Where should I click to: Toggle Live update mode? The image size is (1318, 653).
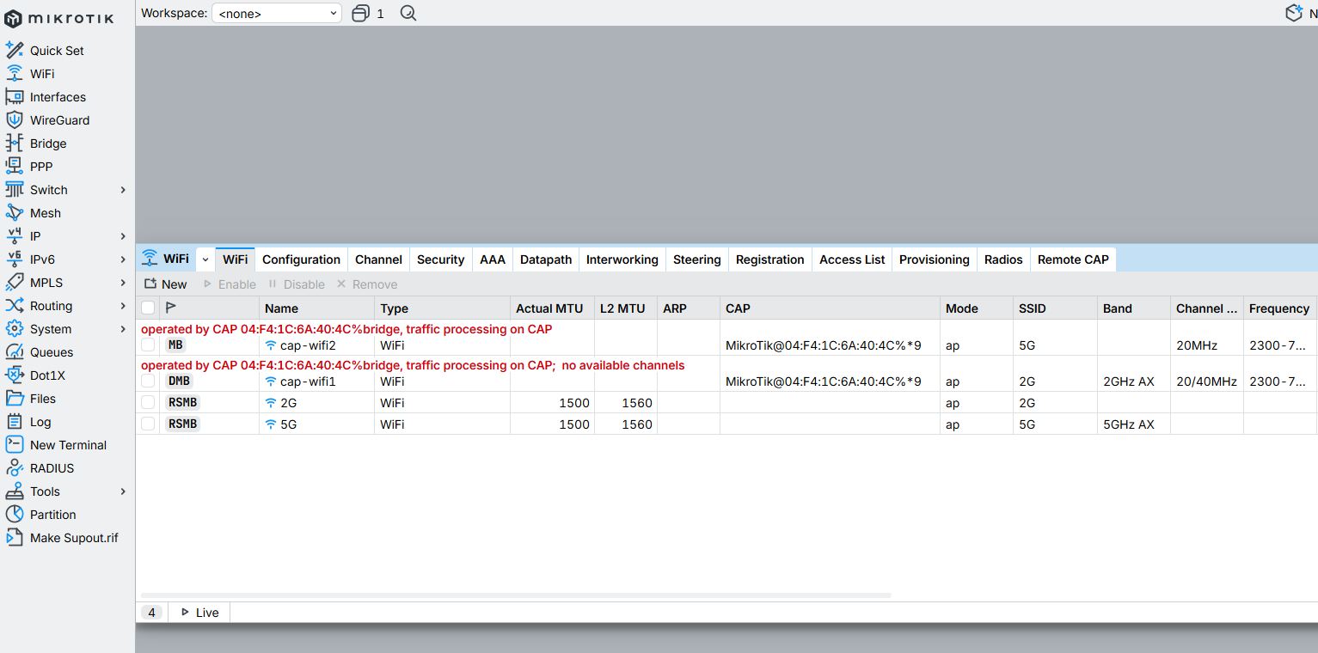pyautogui.click(x=200, y=613)
